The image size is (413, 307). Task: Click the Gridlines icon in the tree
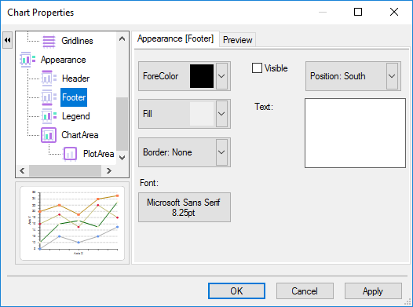click(x=49, y=41)
